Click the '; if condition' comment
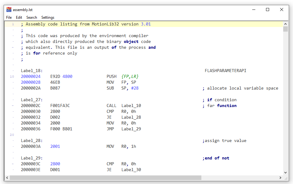 pos(219,100)
